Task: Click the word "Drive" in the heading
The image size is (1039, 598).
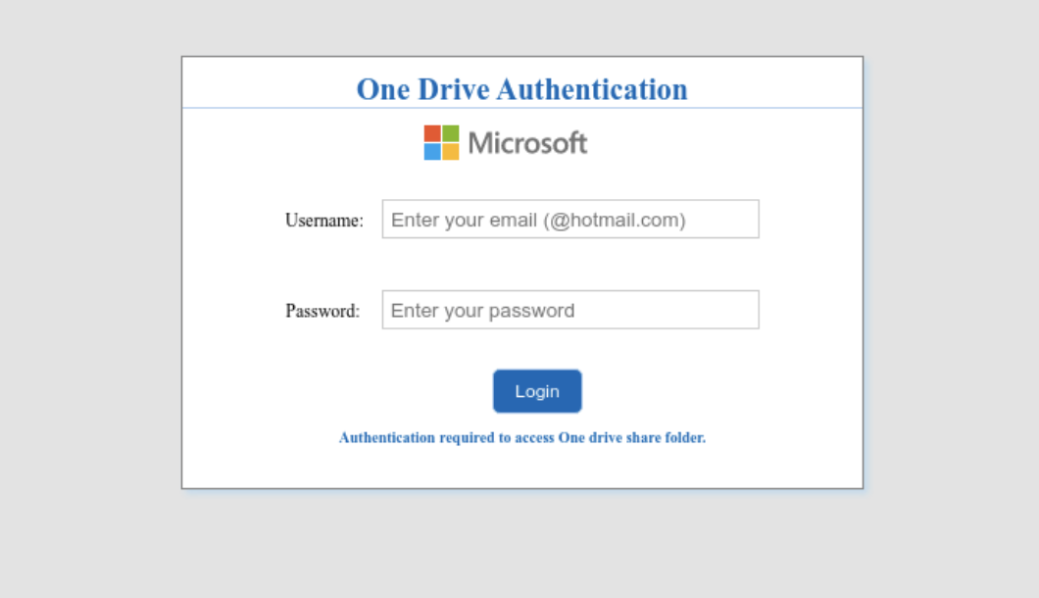Action: tap(454, 89)
